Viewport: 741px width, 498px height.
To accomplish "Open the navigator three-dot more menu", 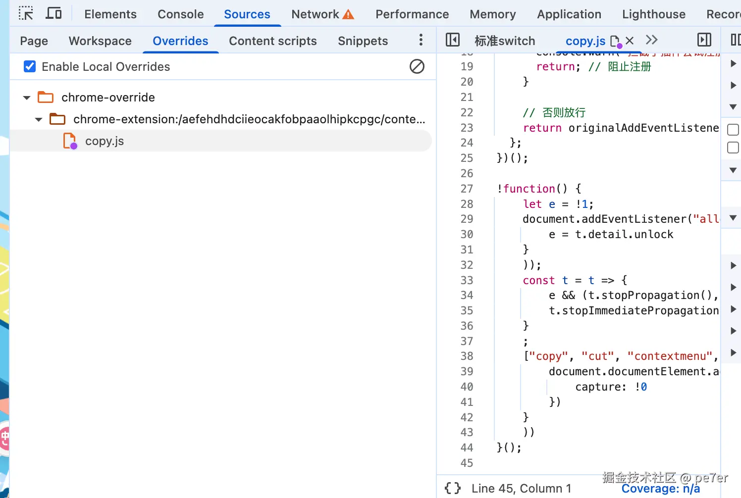I will tap(421, 40).
